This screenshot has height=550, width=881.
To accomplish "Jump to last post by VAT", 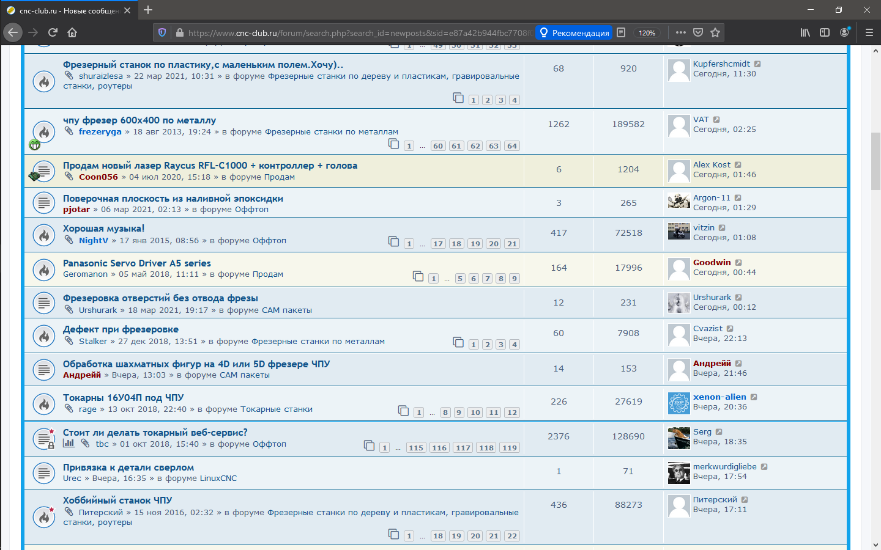I will coord(716,120).
